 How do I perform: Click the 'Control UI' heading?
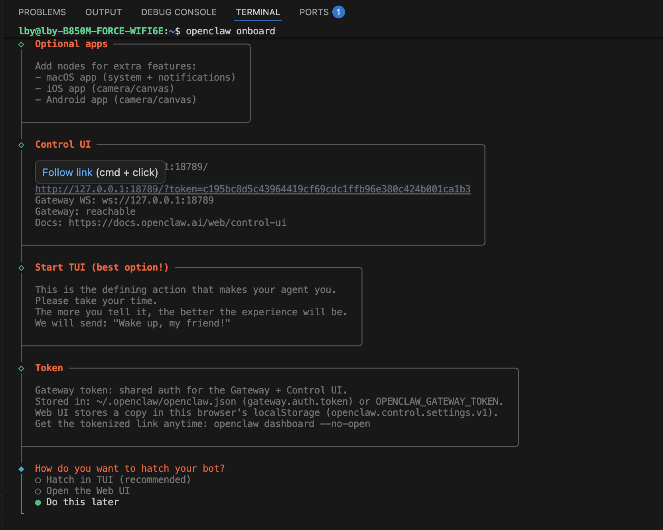pyautogui.click(x=63, y=144)
